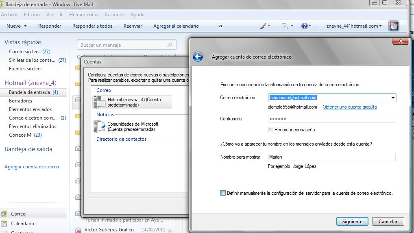Open Borradores folder
Image resolution: width=414 pixels, height=233 pixels.
click(21, 101)
